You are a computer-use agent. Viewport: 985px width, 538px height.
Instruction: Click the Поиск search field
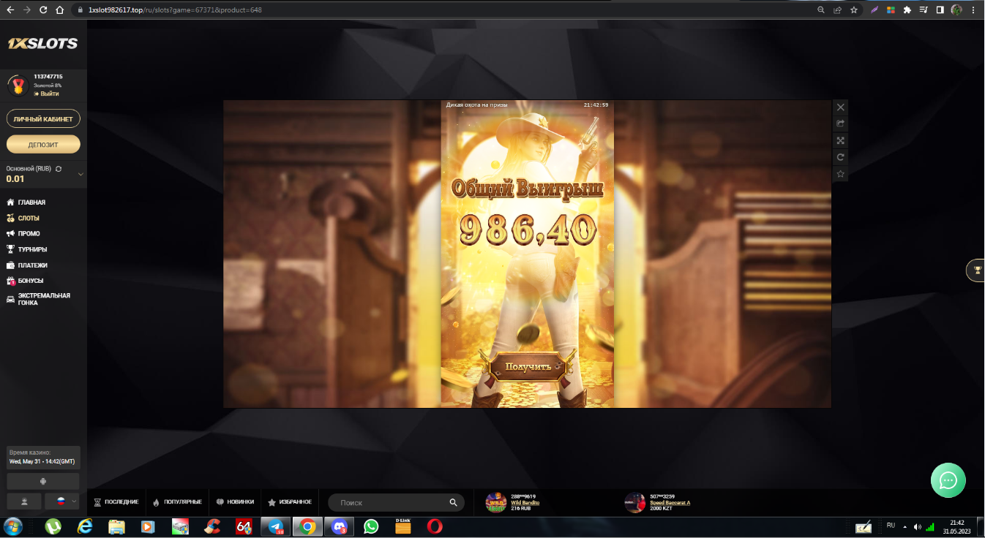pyautogui.click(x=396, y=503)
